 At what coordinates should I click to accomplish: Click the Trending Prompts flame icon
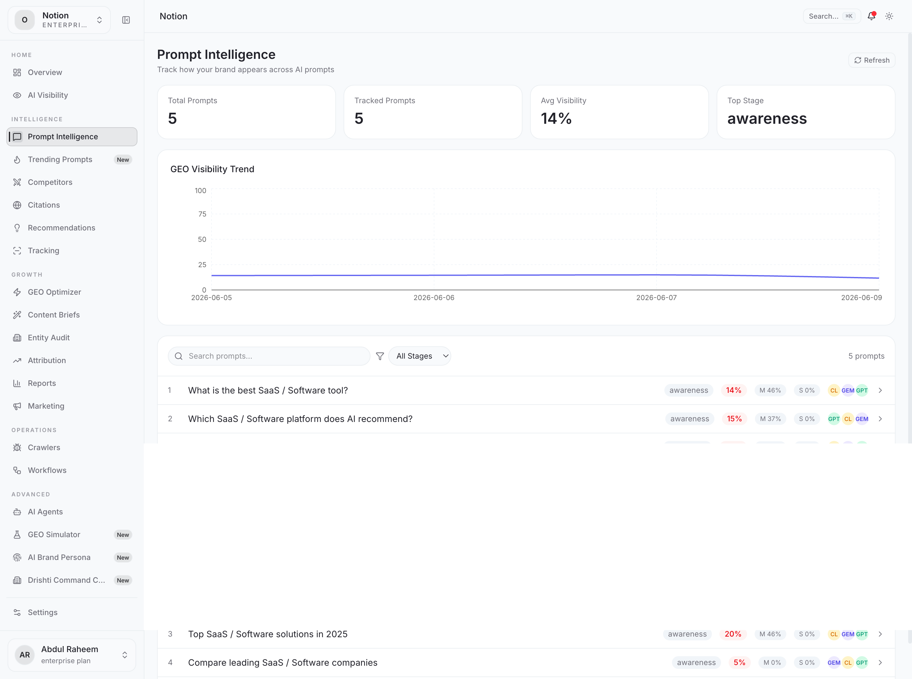coord(17,160)
